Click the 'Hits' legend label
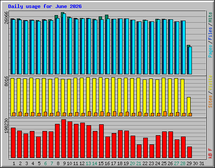The image size is (215, 168). coord(210,17)
